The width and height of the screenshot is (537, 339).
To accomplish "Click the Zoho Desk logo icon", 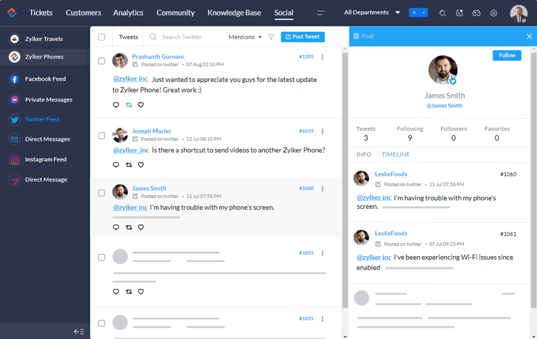I will click(x=12, y=13).
